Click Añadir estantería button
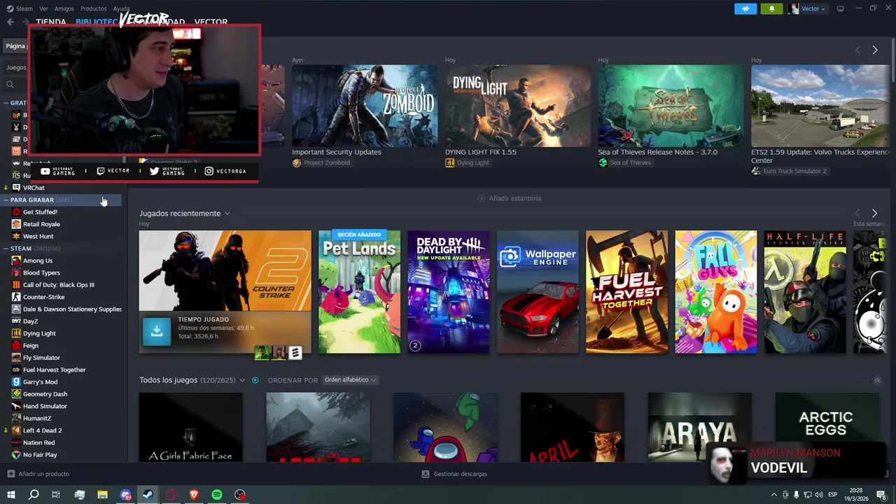896x504 pixels. 509,198
